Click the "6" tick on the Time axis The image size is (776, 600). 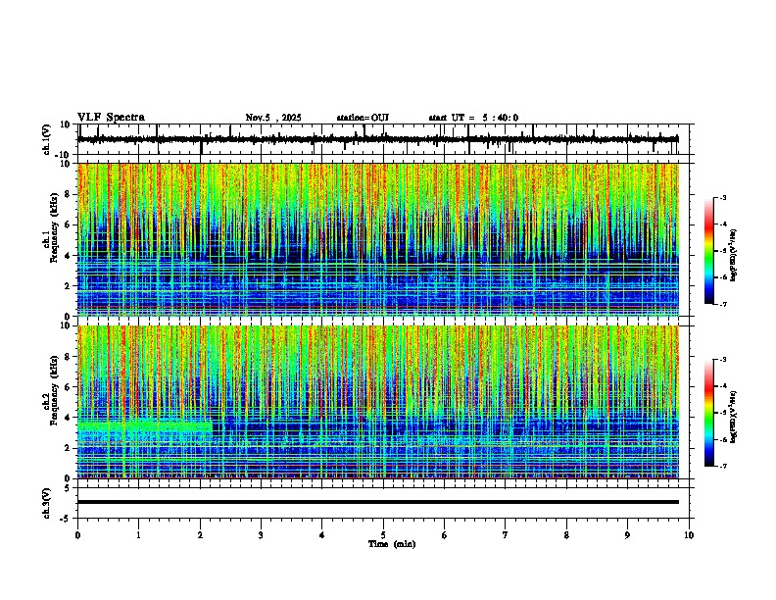[445, 535]
